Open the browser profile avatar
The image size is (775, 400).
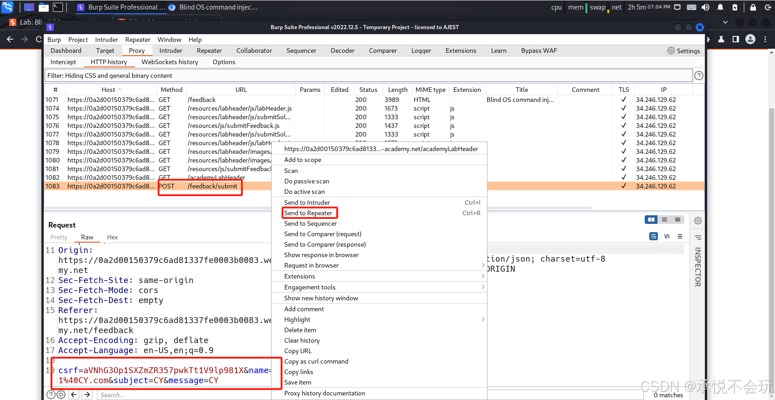coord(750,39)
